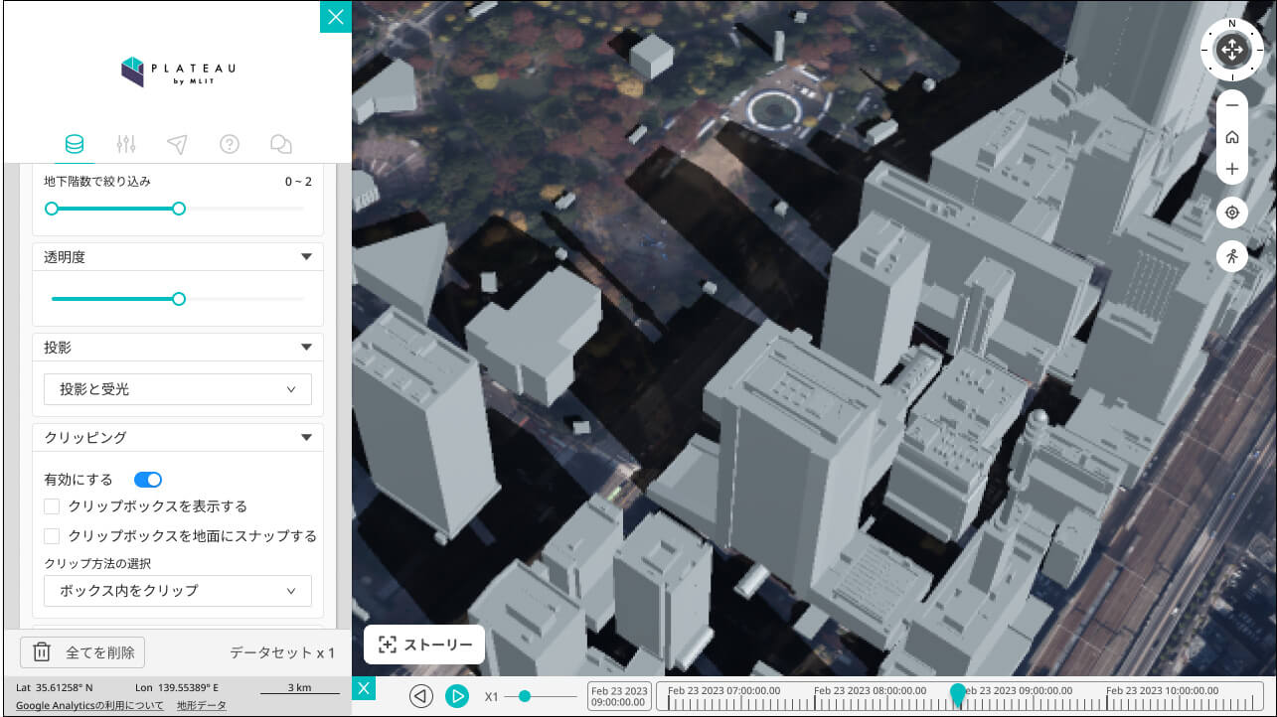
Task: Check クリップボックスを表示する
Action: [x=52, y=506]
